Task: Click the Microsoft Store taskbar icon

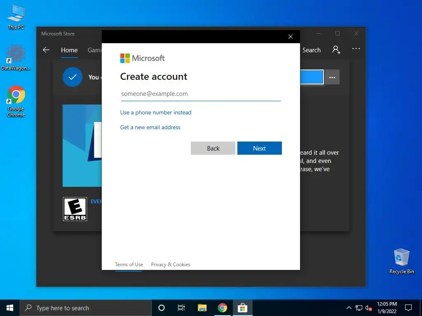Action: pyautogui.click(x=242, y=308)
